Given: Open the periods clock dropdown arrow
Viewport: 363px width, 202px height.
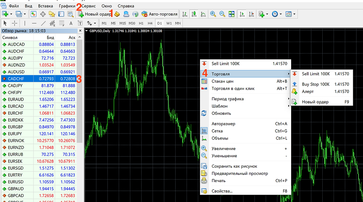Looking at the screenshot, I should click(281, 14).
